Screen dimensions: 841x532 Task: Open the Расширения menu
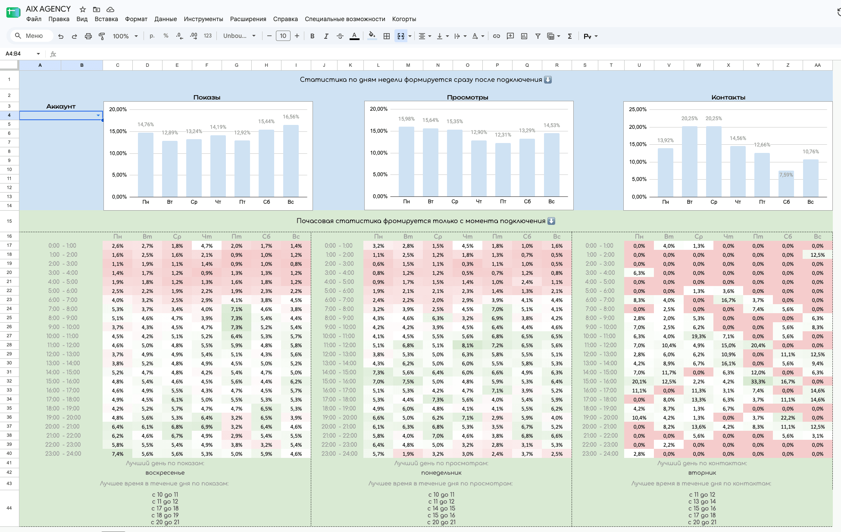[248, 19]
